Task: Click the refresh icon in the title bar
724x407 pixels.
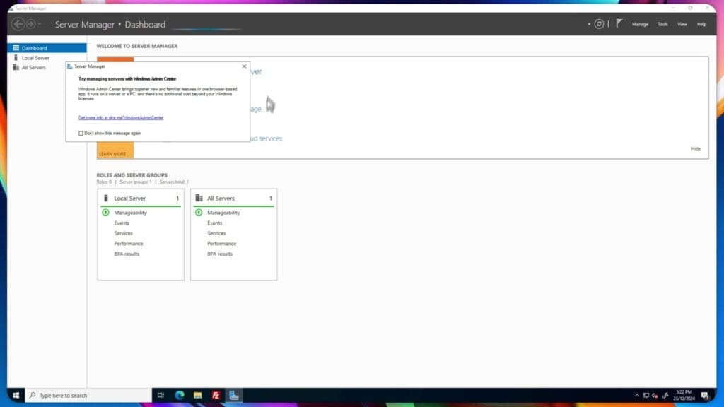Action: (x=599, y=24)
